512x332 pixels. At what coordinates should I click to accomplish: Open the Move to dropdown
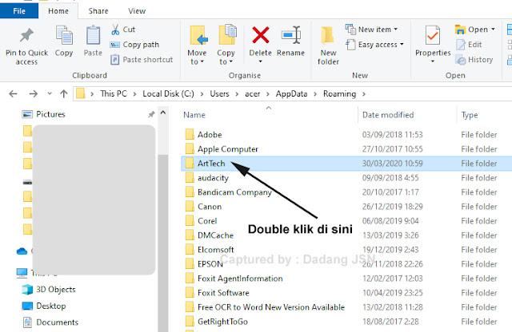[x=197, y=57]
